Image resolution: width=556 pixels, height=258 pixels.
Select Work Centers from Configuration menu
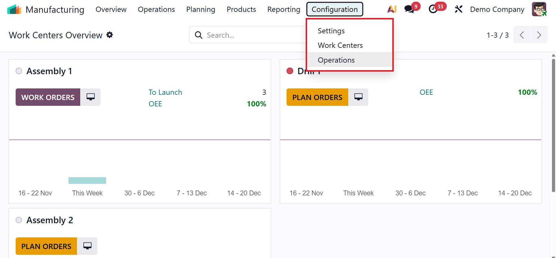(x=340, y=45)
